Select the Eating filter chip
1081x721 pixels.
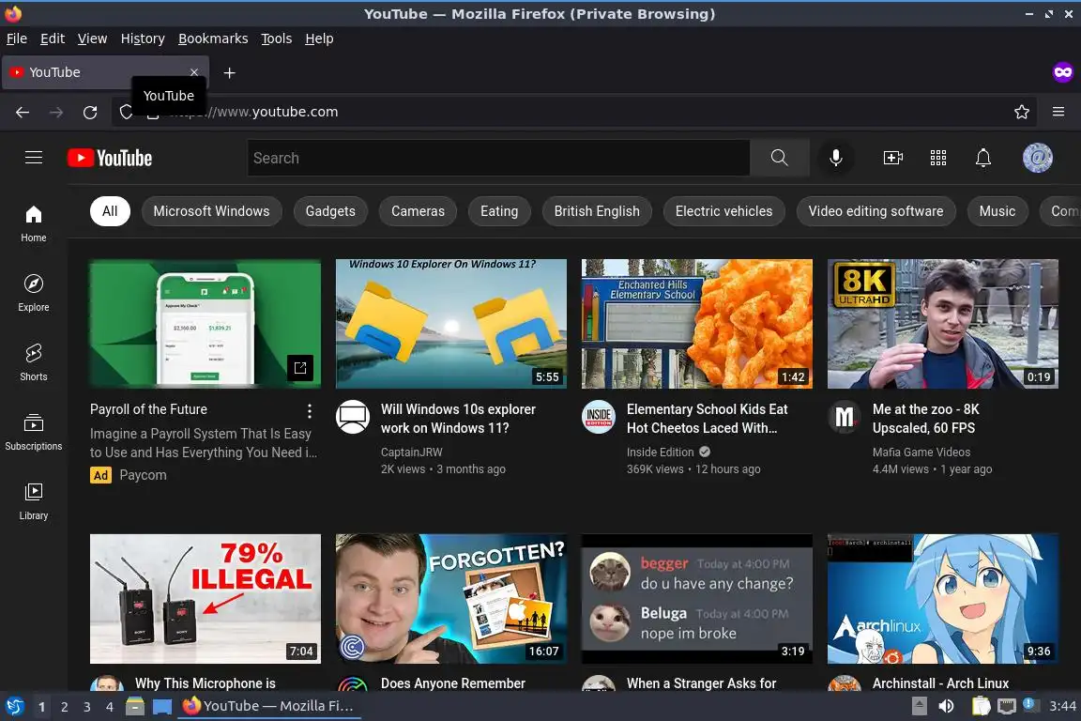point(499,211)
